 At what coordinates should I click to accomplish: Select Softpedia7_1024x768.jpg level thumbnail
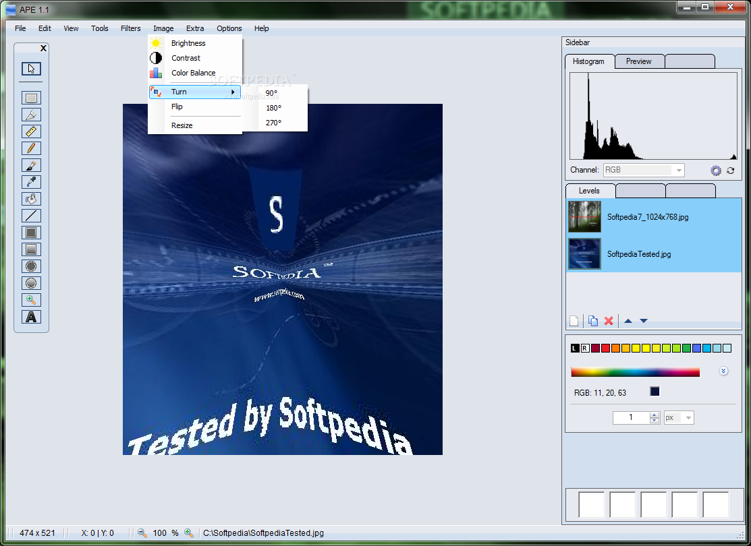(x=584, y=217)
